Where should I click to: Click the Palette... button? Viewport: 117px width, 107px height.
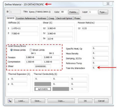click(x=74, y=12)
